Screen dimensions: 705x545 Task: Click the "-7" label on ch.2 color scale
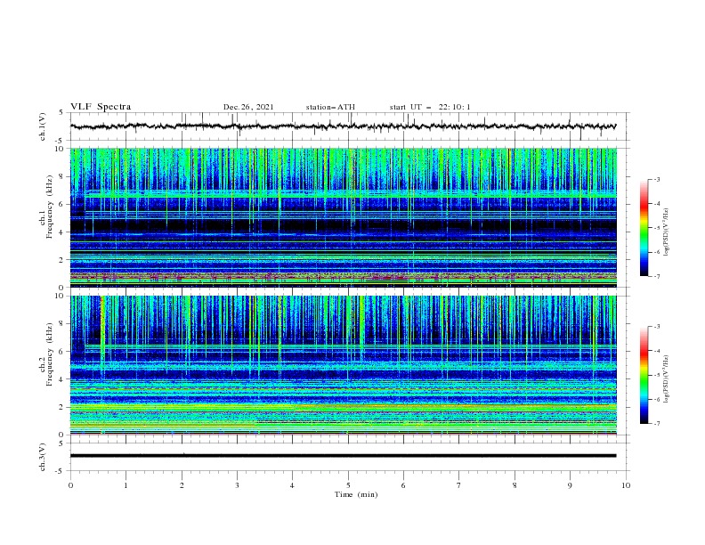656,423
